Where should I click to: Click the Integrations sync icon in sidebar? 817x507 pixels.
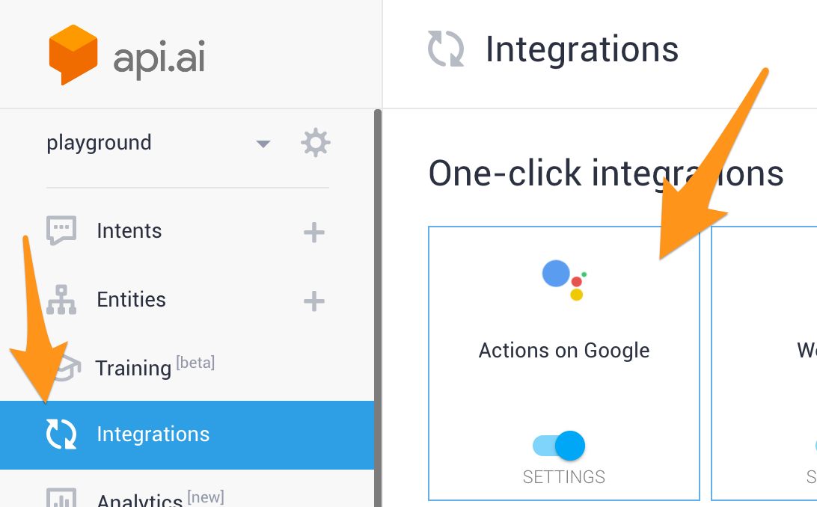(61, 434)
